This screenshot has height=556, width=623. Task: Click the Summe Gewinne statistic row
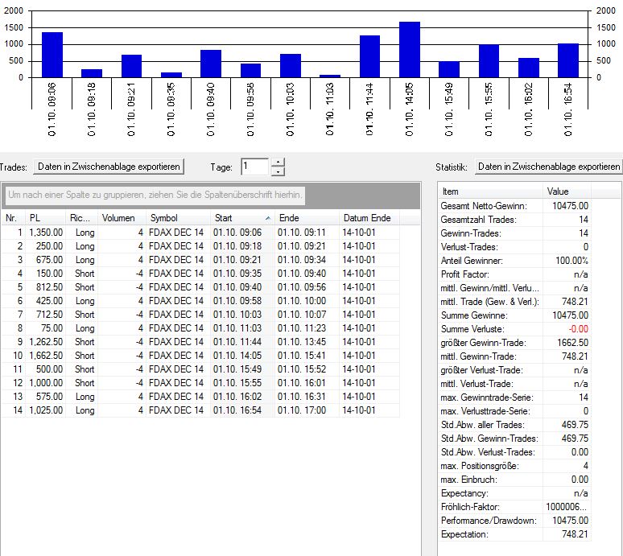tap(514, 315)
